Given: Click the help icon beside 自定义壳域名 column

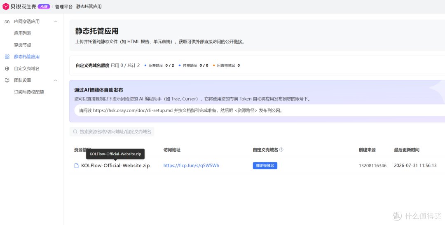Looking at the screenshot, I should pyautogui.click(x=281, y=150).
